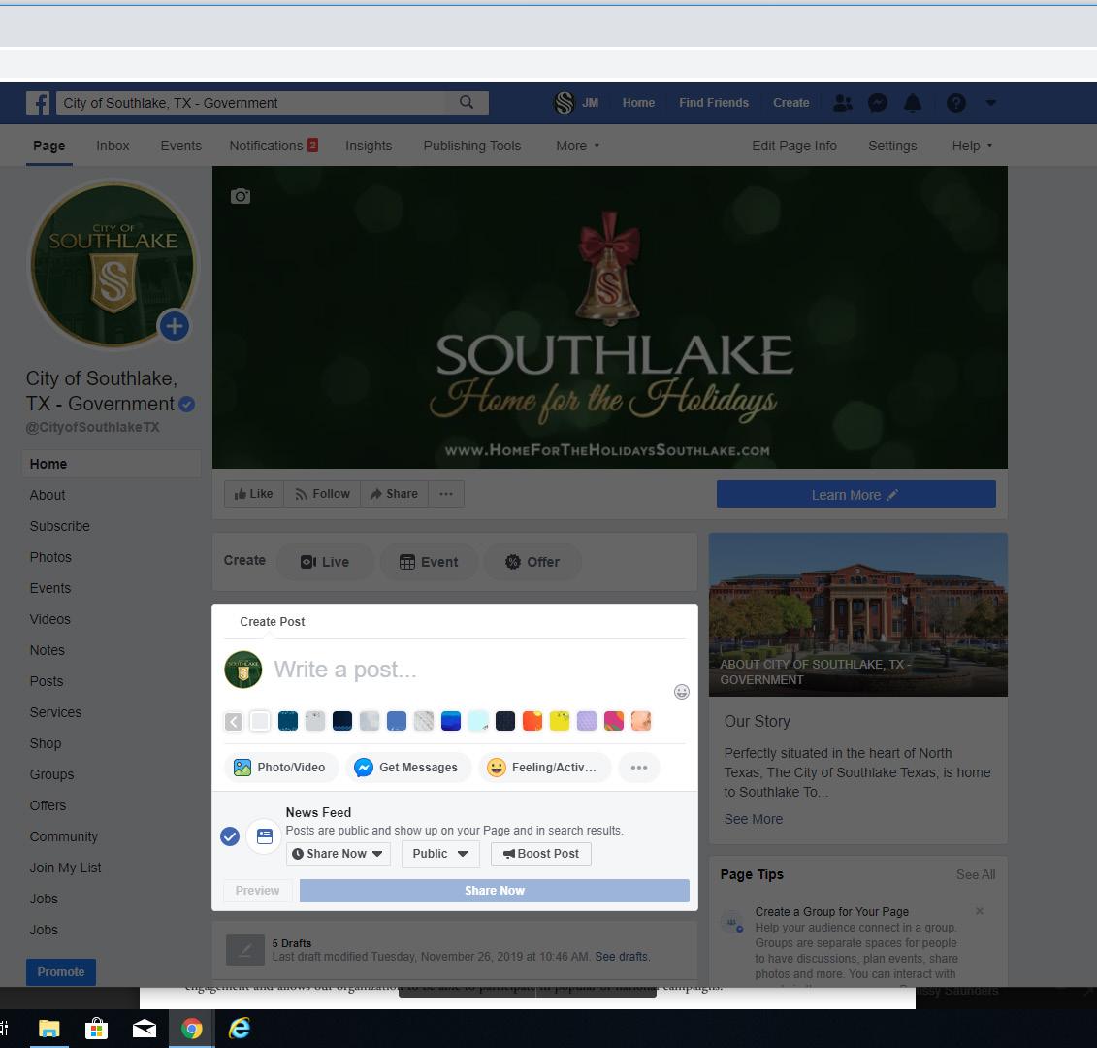Viewport: 1097px width, 1048px height.
Task: Click the Follow button
Action: (x=322, y=494)
